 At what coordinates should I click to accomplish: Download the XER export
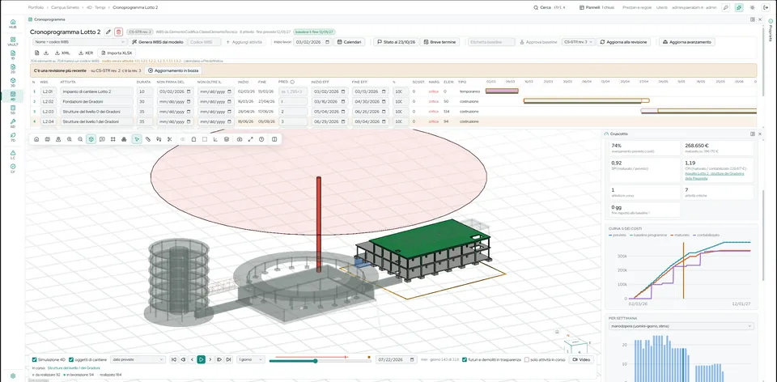(87, 53)
